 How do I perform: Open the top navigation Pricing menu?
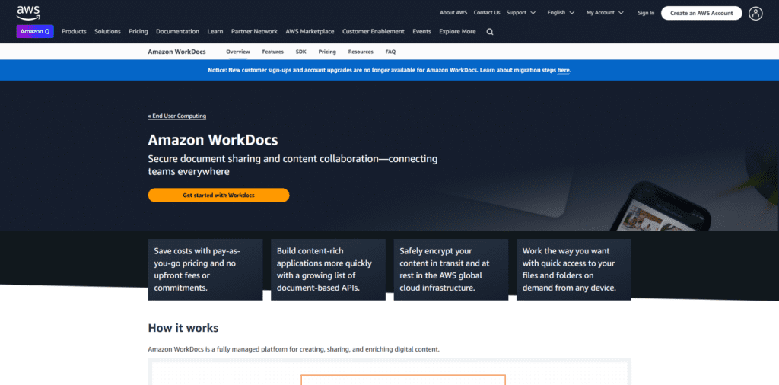138,31
